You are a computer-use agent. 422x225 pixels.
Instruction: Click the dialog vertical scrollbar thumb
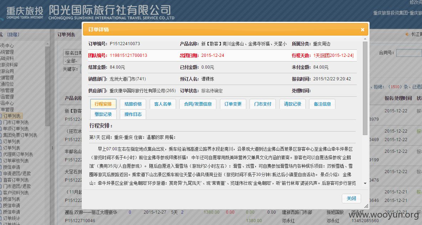365,88
